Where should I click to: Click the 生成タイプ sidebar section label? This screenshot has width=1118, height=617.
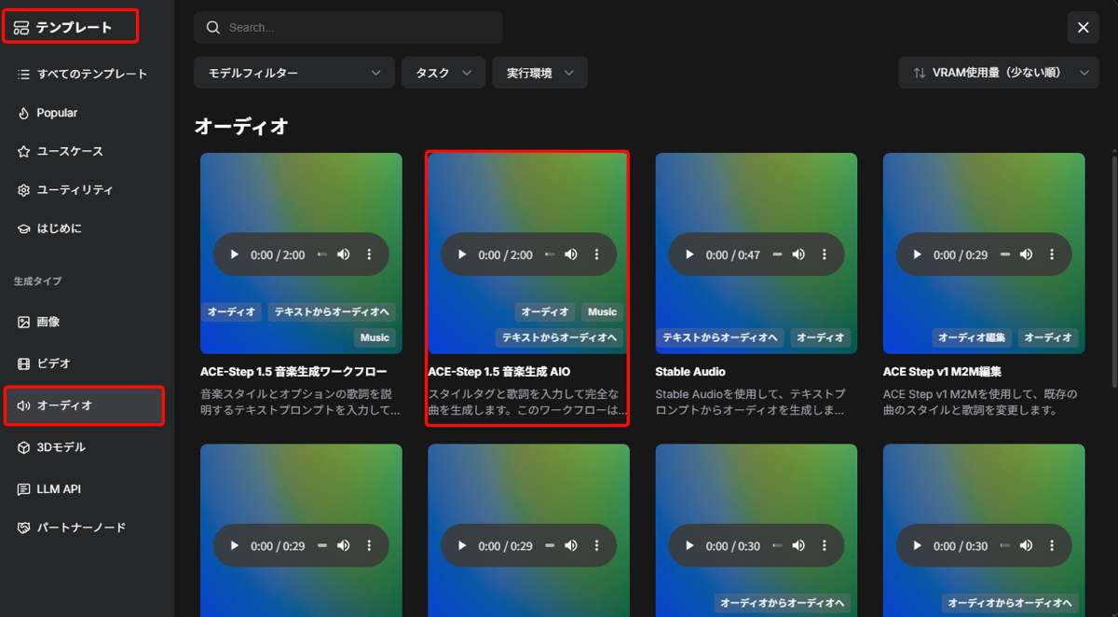(37, 281)
